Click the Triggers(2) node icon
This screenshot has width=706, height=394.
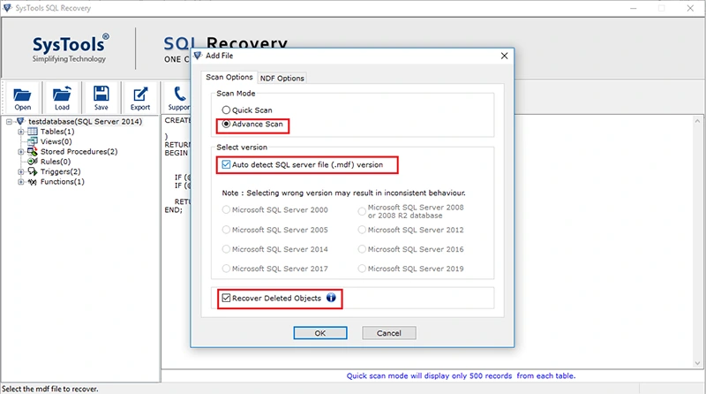coord(33,171)
